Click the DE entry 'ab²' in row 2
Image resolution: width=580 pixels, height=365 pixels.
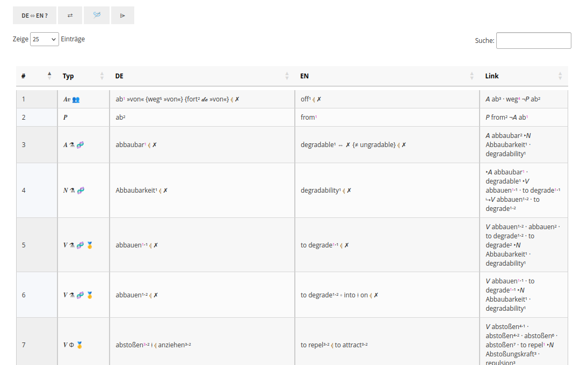coord(120,117)
